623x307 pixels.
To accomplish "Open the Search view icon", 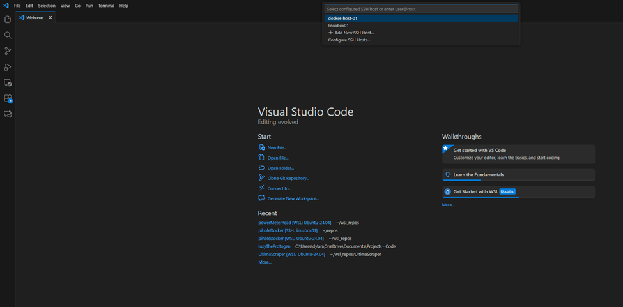I will point(8,36).
